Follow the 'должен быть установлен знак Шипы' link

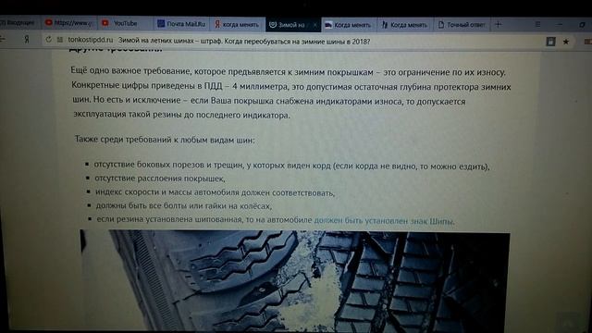pyautogui.click(x=384, y=221)
